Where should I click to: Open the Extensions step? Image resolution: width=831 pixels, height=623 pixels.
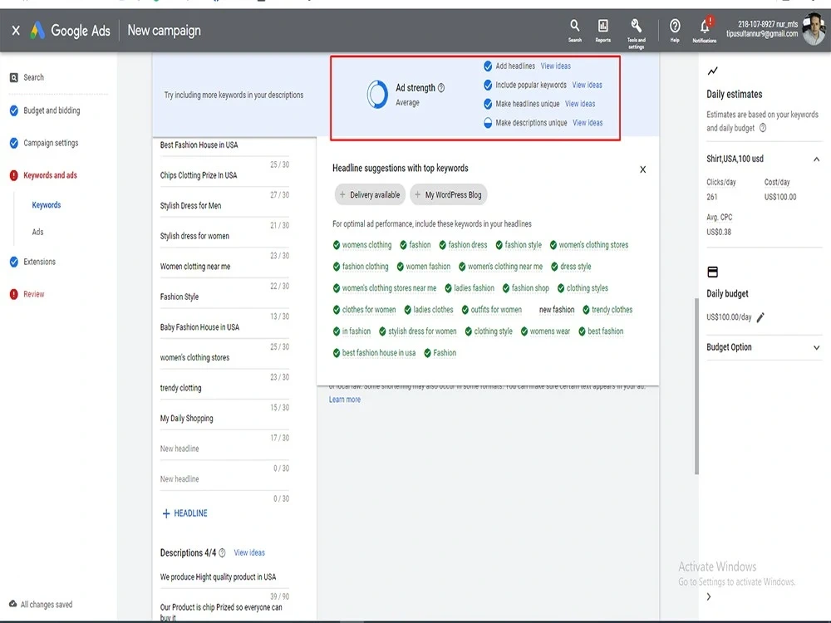39,262
